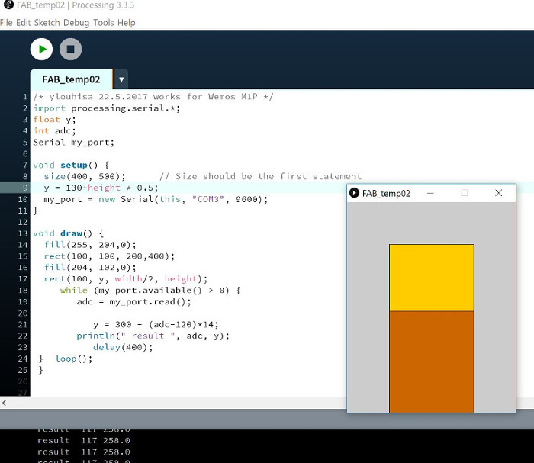Click the 'loop();' call in the code
534x463 pixels.
coord(73,359)
